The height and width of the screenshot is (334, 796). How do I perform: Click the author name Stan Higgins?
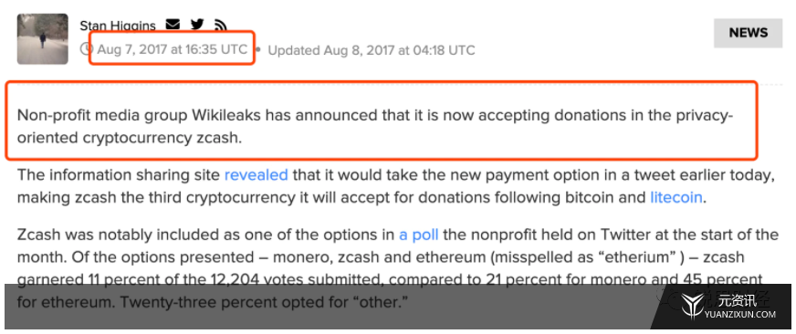coord(117,26)
